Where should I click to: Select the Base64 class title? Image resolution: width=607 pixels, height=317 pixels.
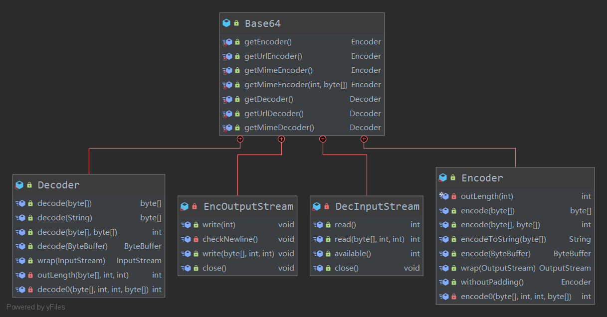(x=263, y=23)
